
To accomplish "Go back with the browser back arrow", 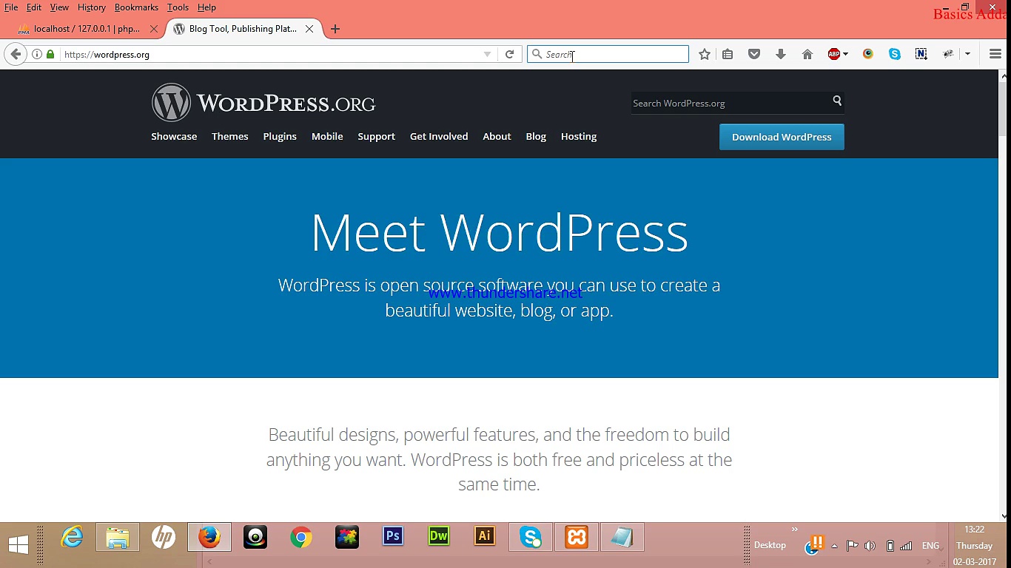I will click(x=16, y=54).
